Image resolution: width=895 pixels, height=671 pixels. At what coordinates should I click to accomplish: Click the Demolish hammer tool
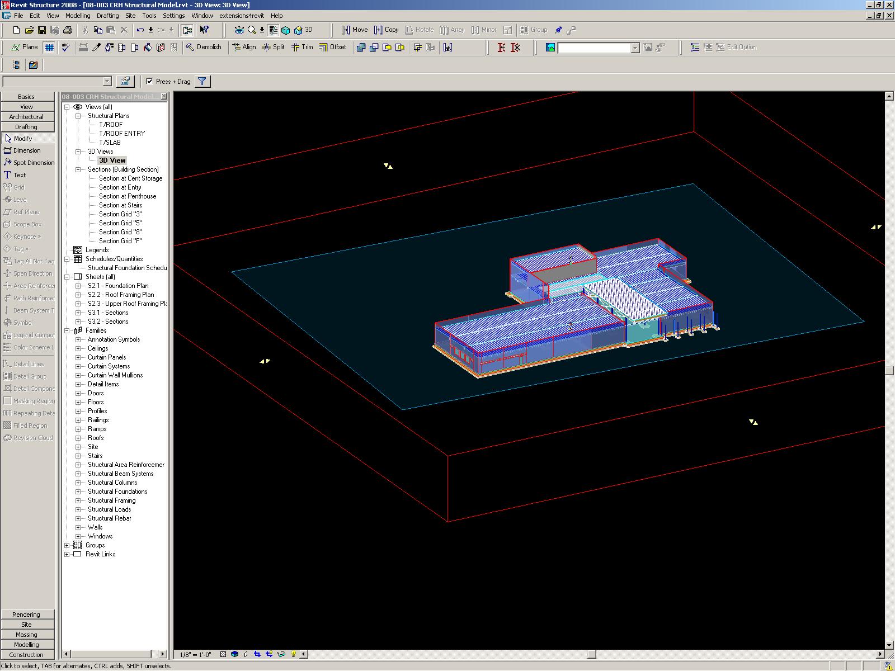click(x=204, y=48)
